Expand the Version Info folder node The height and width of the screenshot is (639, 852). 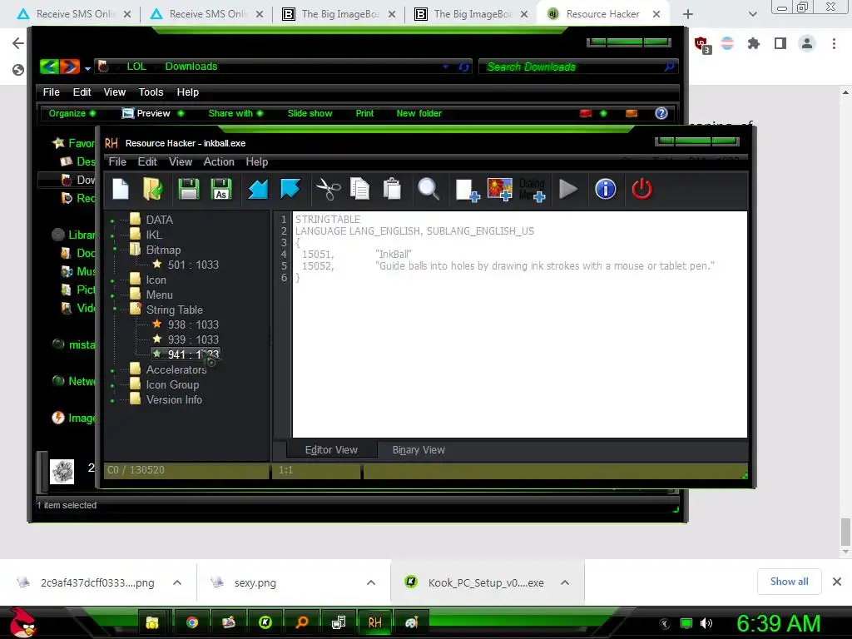tap(112, 400)
